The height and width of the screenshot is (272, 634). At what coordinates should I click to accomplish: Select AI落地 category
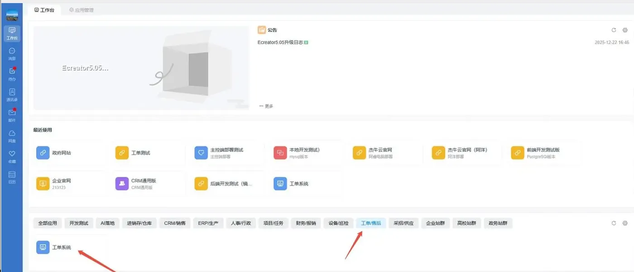tap(108, 223)
